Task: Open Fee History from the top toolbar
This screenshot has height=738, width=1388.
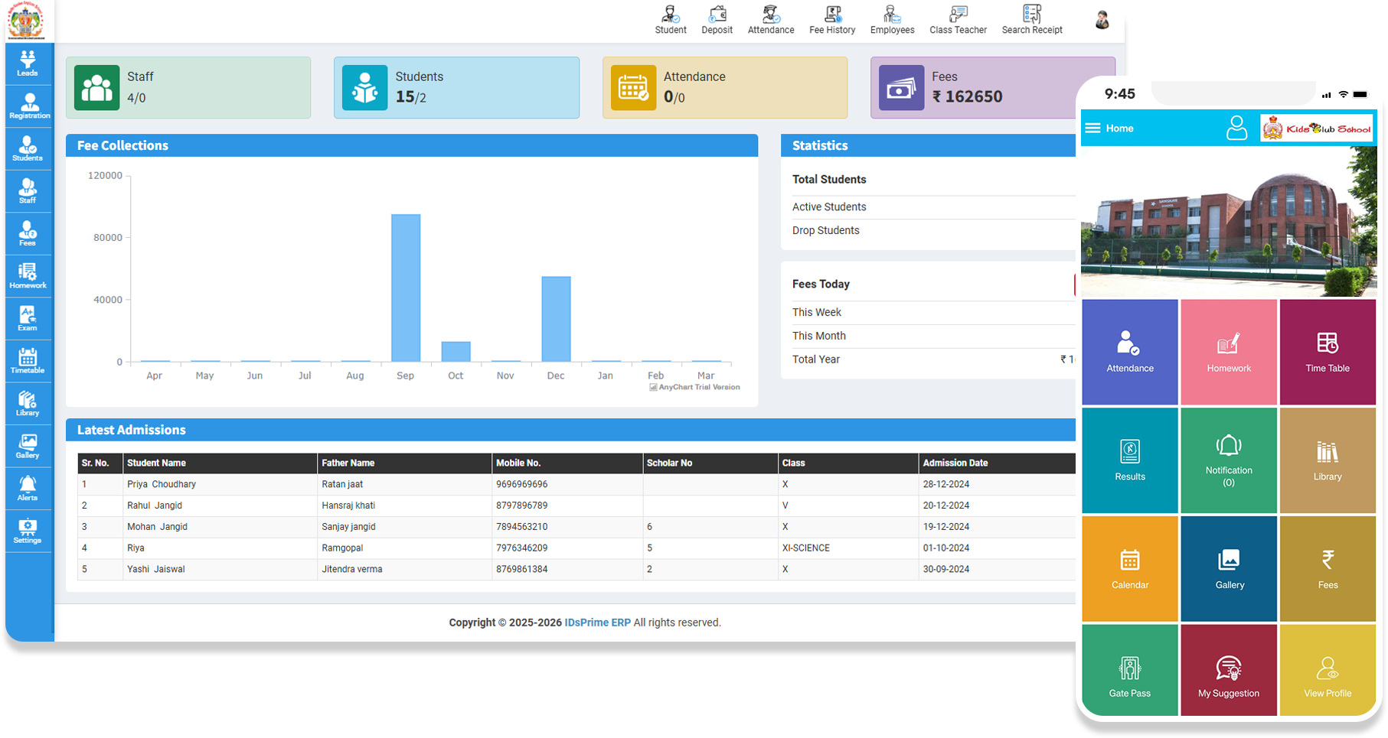Action: [x=831, y=20]
